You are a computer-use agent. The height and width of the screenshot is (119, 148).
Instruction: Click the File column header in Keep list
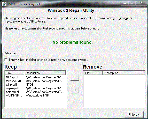pos(14,73)
